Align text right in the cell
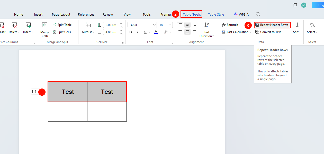324x154 pixels. (195, 32)
